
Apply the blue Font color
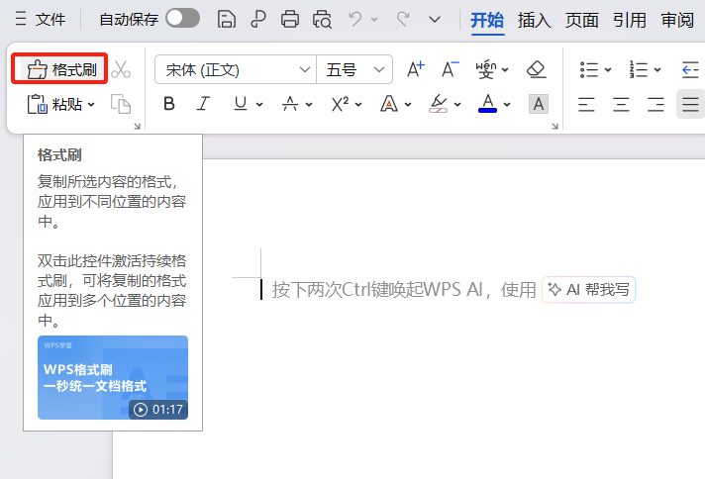point(488,104)
